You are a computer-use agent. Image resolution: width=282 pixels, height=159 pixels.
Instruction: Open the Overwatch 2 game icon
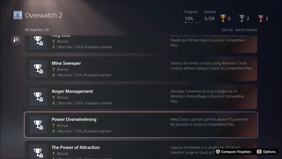point(18,15)
